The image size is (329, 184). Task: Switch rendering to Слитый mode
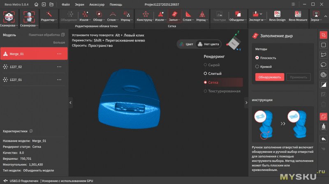(206, 73)
